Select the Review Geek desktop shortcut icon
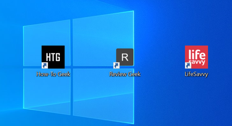232x126 pixels. point(125,58)
